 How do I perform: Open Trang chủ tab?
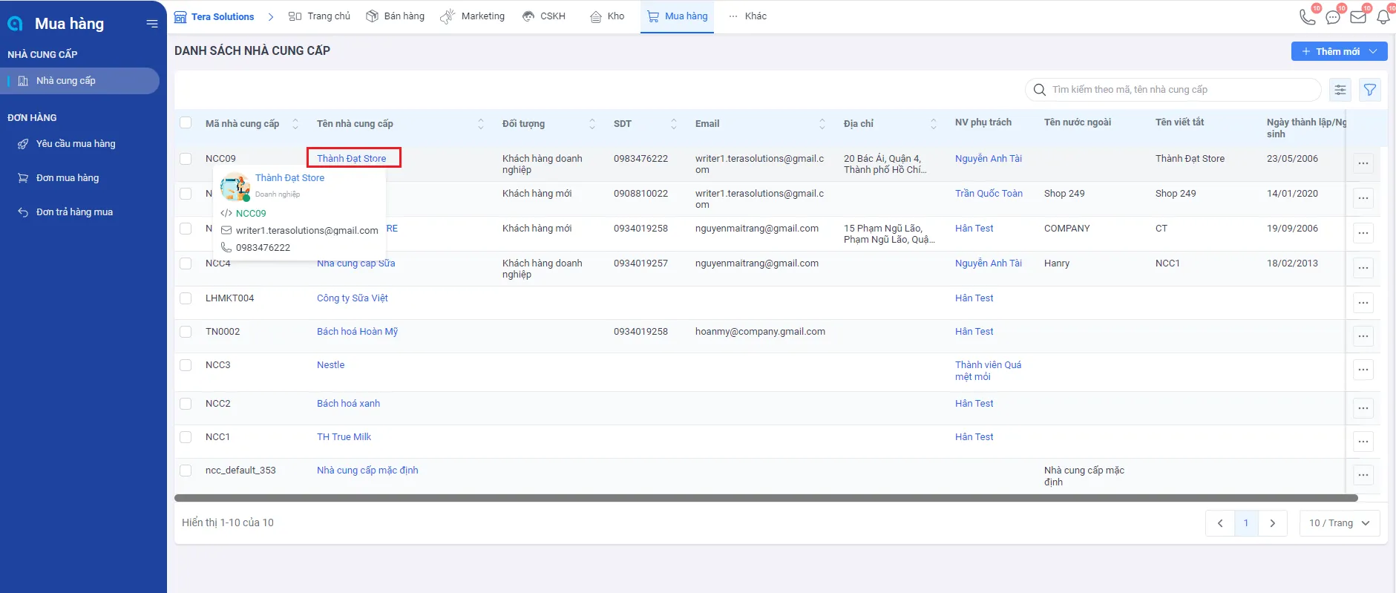coord(319,16)
